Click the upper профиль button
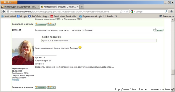Image resolution: width=175 pixels, height=92 pixels. (40, 24)
